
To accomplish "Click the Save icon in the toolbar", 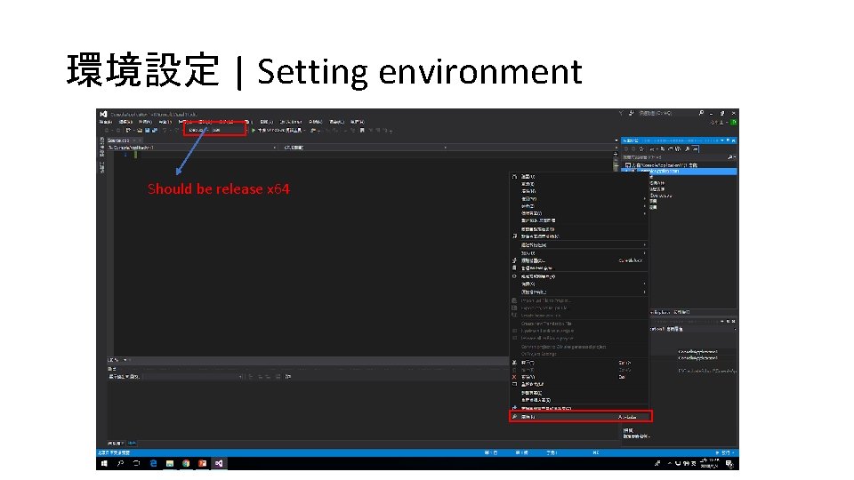I will click(147, 130).
